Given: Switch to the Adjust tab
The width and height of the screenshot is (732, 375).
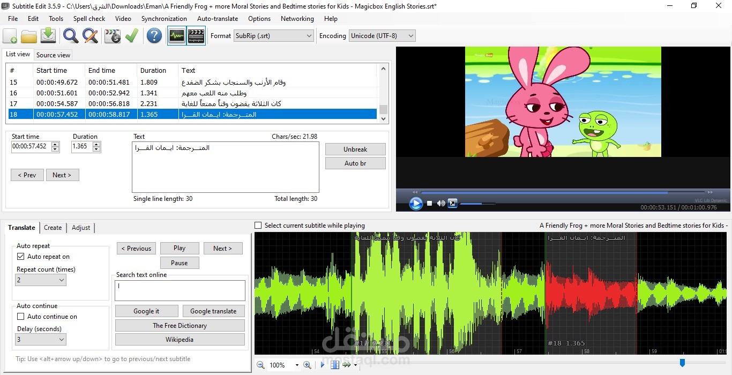Looking at the screenshot, I should tap(81, 228).
